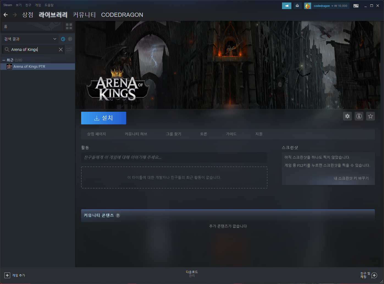384x284 pixels.
Task: Open friends chat plus icon
Action: coord(374,275)
